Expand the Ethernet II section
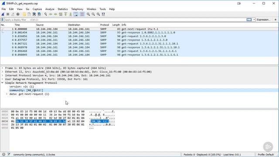 2,72
